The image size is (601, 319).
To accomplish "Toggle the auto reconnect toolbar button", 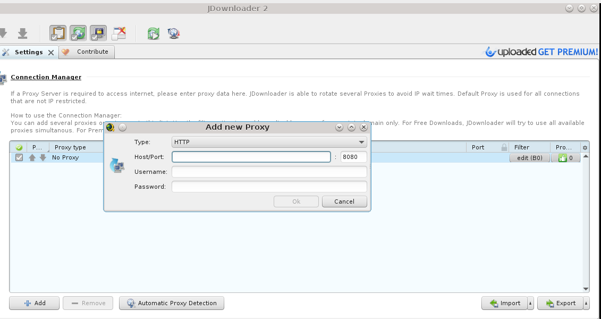I will 78,33.
